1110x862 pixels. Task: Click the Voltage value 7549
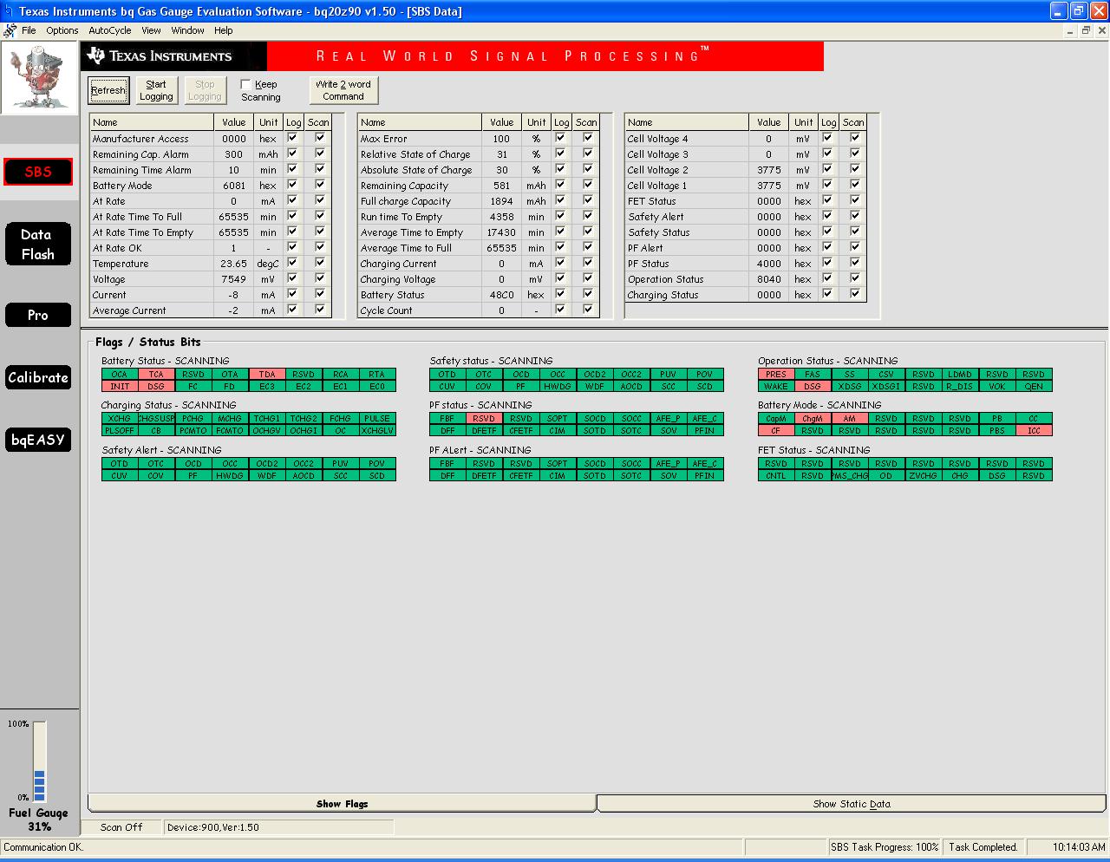(x=234, y=279)
